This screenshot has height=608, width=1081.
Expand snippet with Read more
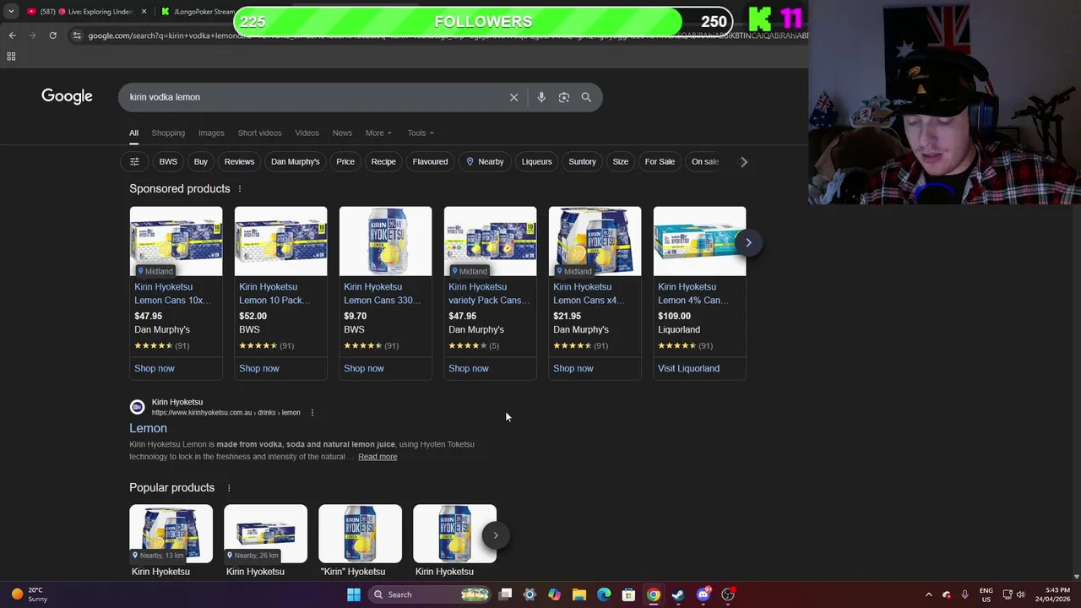click(x=378, y=457)
